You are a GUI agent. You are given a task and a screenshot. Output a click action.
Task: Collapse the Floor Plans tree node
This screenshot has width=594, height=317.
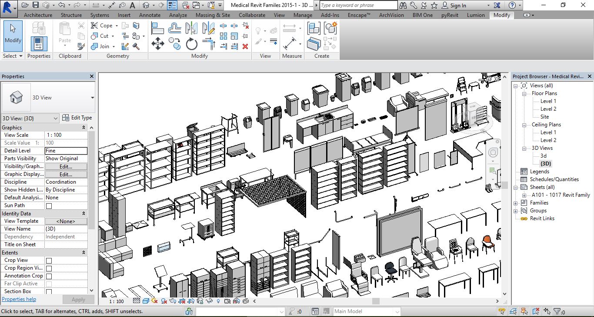point(524,93)
